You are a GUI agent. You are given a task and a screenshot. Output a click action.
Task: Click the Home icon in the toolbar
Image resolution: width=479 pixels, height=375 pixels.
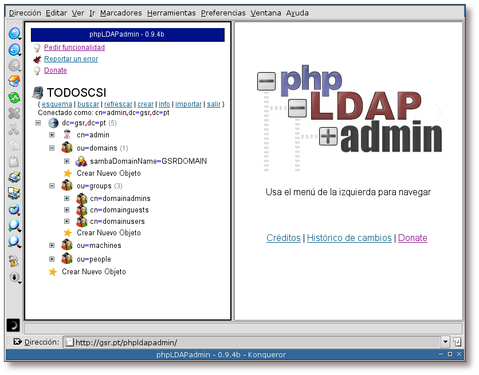pyautogui.click(x=14, y=82)
